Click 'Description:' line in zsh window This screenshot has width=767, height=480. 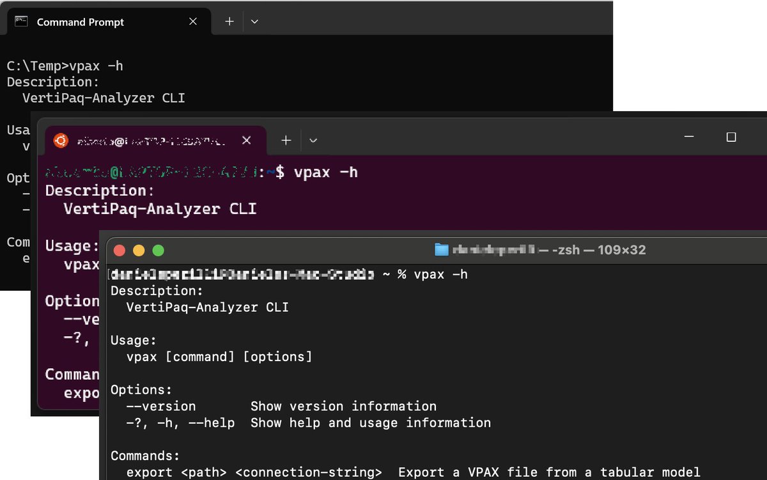157,291
